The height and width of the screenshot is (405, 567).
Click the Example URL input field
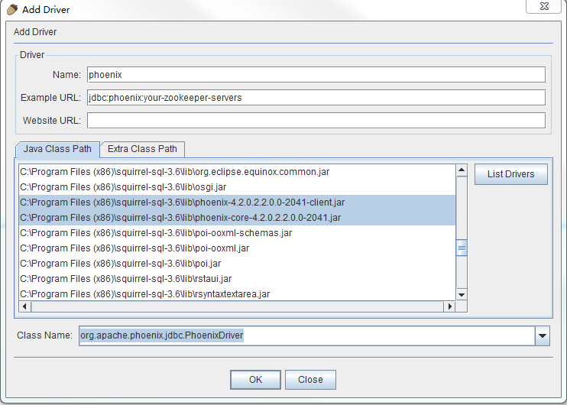pyautogui.click(x=316, y=98)
